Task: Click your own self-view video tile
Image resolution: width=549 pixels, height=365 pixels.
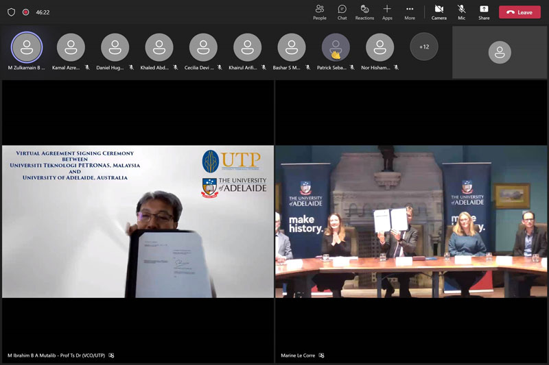Action: [x=500, y=53]
